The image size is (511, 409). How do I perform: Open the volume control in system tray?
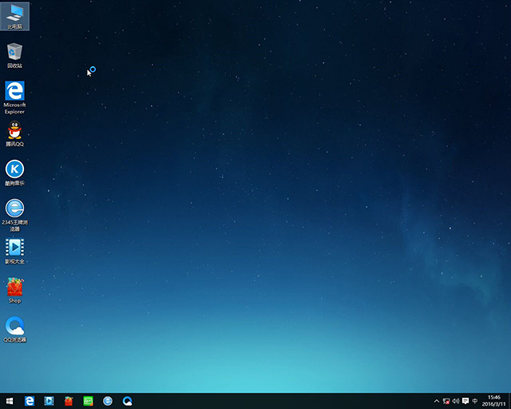(455, 400)
